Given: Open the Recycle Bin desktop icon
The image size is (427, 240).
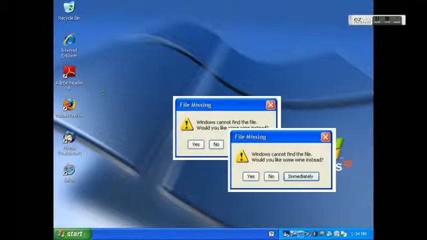Looking at the screenshot, I should pyautogui.click(x=69, y=11).
